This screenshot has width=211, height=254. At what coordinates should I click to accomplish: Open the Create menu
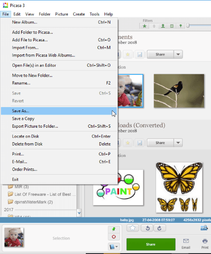click(79, 14)
